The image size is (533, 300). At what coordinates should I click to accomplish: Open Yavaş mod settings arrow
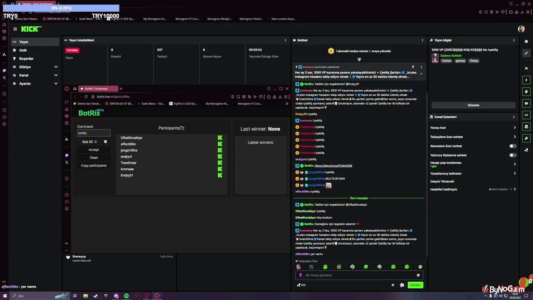point(515,128)
